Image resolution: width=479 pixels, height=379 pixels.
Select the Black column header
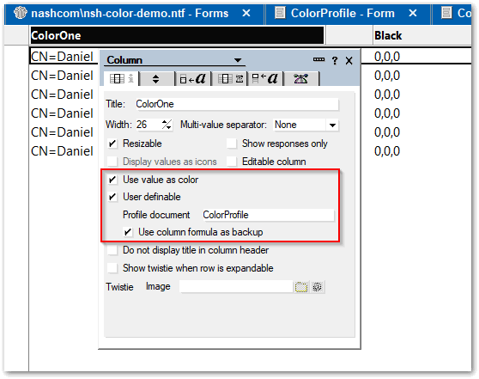click(421, 35)
